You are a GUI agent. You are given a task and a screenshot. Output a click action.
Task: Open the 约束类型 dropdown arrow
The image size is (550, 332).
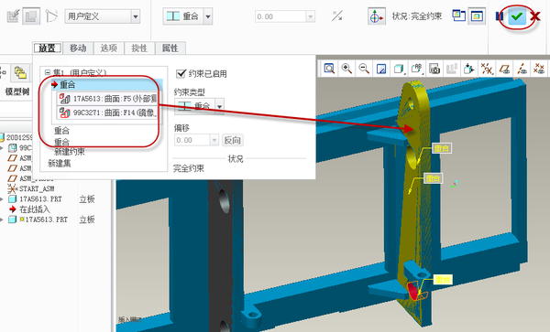click(219, 106)
